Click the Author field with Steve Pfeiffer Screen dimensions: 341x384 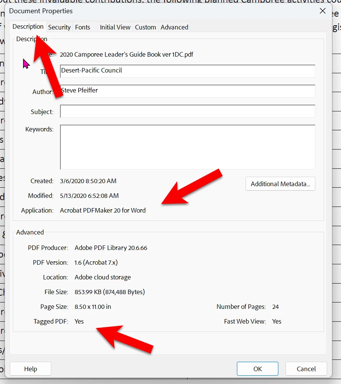point(187,91)
